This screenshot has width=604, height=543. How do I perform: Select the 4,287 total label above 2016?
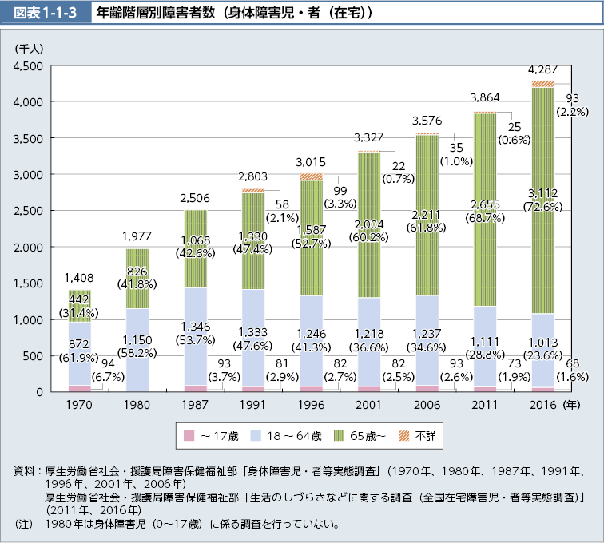(x=542, y=69)
